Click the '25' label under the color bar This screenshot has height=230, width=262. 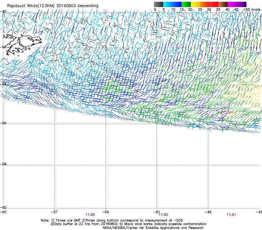[x=200, y=10]
